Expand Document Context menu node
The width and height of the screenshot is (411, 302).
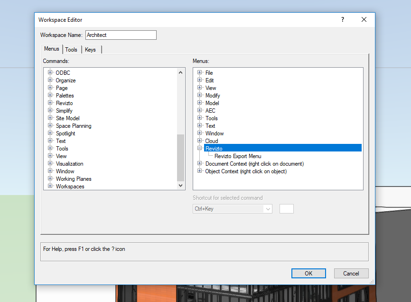coord(200,163)
